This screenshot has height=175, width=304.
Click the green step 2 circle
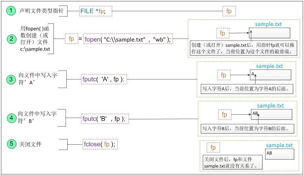12,39
